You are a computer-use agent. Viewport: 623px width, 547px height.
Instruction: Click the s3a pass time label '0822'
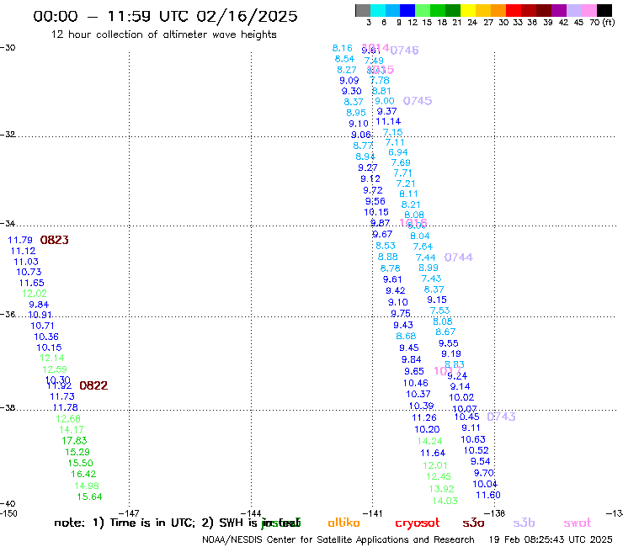[93, 385]
